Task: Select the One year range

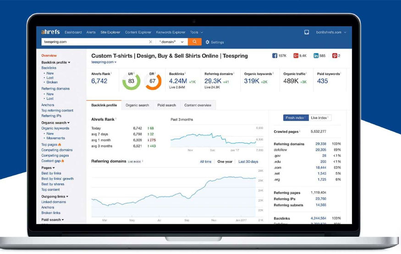Action: (x=225, y=162)
